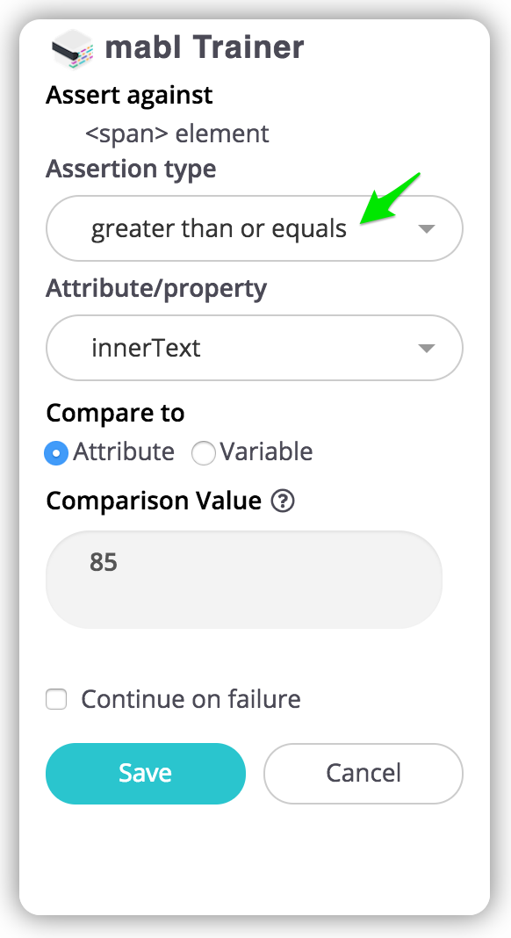The image size is (511, 938).
Task: Click the Attribute label next to radio
Action: coord(124,452)
